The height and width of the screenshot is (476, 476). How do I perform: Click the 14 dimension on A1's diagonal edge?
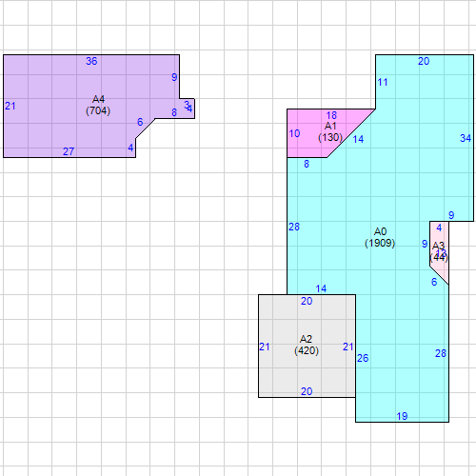click(x=358, y=139)
